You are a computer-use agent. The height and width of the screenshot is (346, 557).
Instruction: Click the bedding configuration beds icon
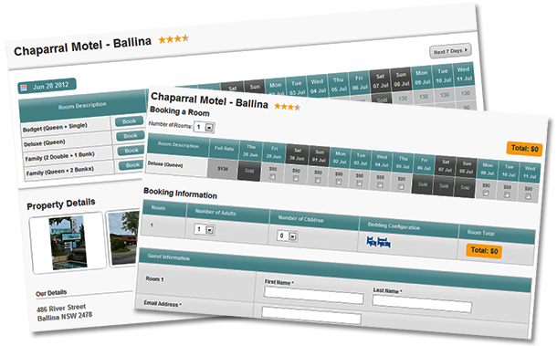pos(378,242)
